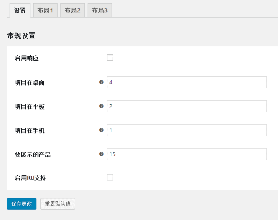This screenshot has width=278, height=220.
Task: Focus the 项目在平板 input field
Action: point(187,106)
